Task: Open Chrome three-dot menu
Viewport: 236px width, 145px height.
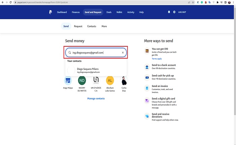Action: point(233,2)
